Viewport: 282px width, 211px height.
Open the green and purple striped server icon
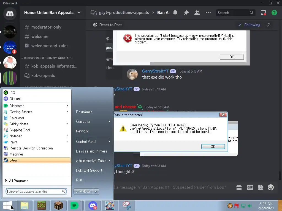point(10,78)
